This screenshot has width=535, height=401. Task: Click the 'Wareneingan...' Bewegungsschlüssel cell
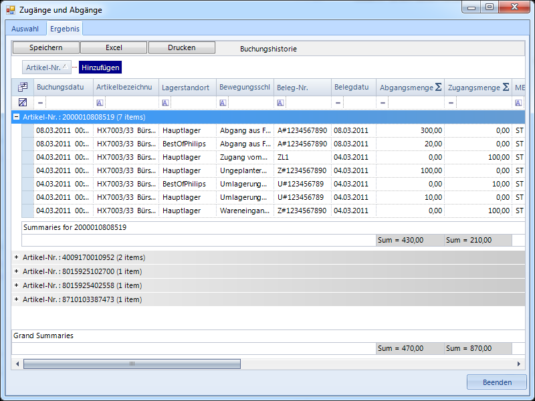point(245,211)
